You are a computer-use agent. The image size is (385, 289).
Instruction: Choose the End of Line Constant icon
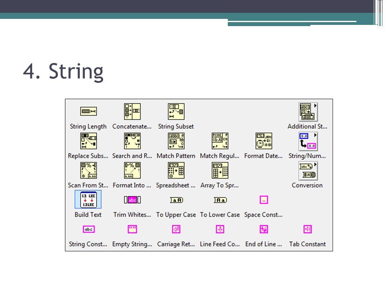[x=264, y=229]
